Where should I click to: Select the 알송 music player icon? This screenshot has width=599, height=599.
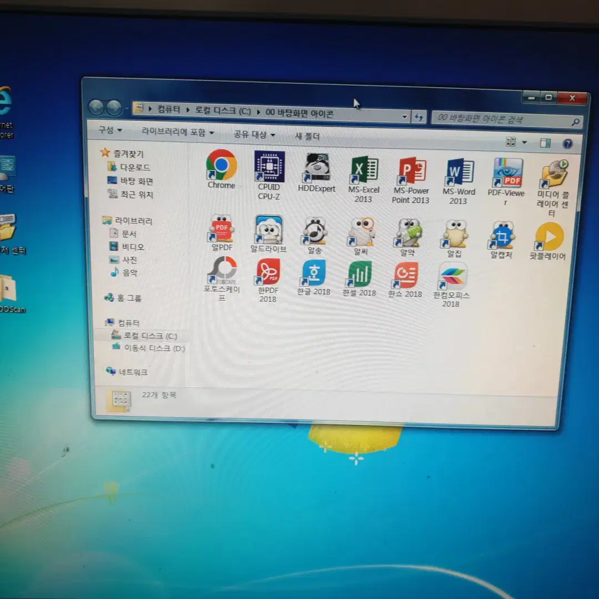315,236
